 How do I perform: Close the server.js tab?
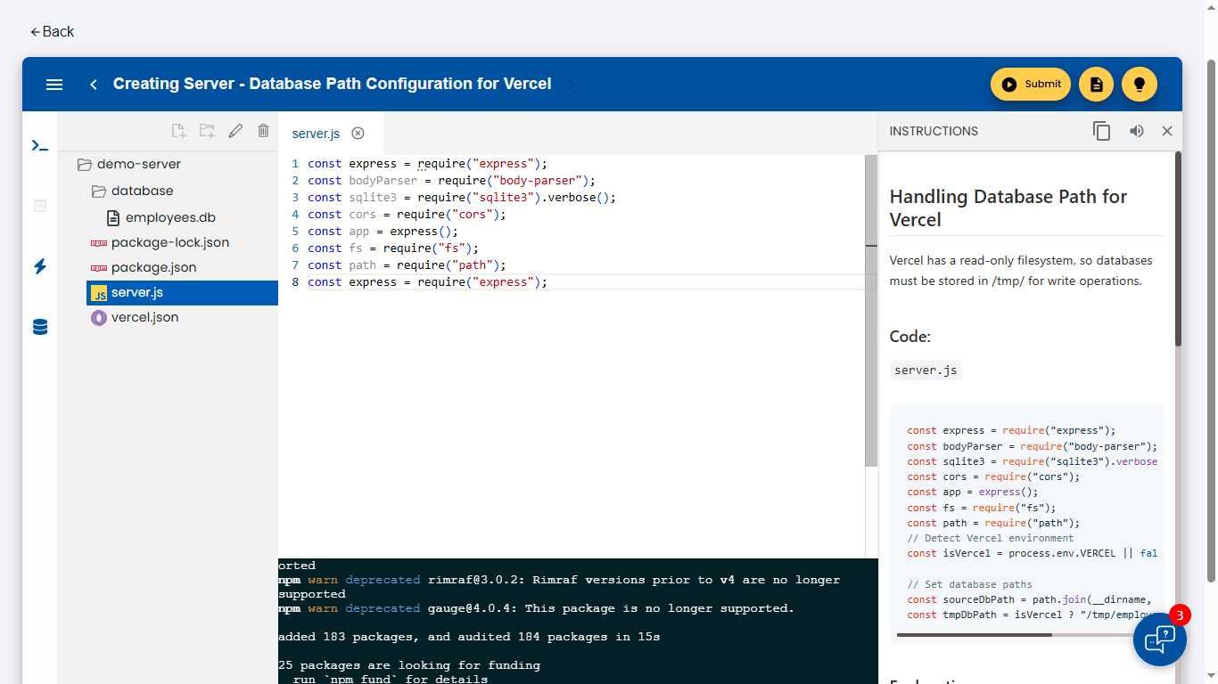(358, 134)
